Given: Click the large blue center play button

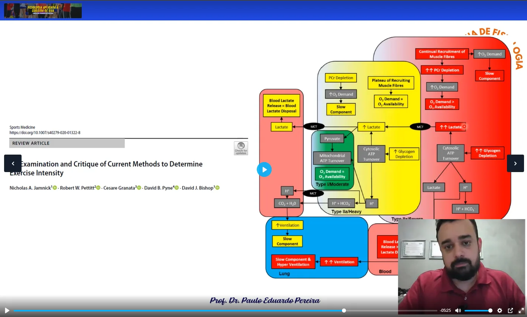Looking at the screenshot, I should point(264,169).
